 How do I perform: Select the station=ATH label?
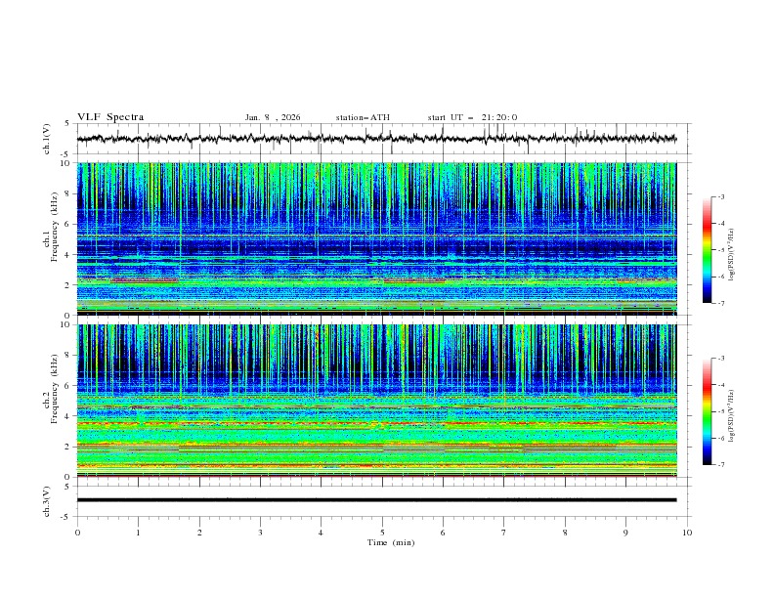[363, 117]
